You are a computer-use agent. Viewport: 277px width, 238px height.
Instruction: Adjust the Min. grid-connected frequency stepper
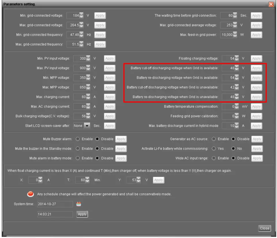click(x=81, y=35)
